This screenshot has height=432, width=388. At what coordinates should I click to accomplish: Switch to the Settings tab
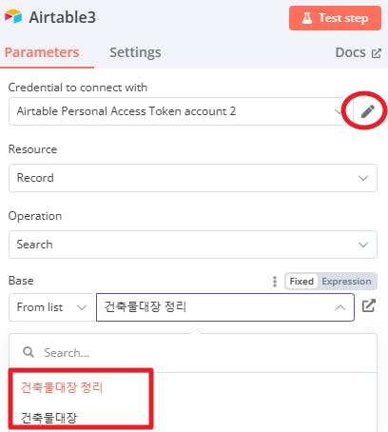pyautogui.click(x=135, y=52)
